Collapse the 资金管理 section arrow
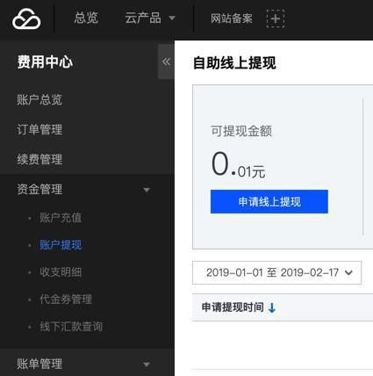Screen dimensions: 373x376 [x=147, y=190]
